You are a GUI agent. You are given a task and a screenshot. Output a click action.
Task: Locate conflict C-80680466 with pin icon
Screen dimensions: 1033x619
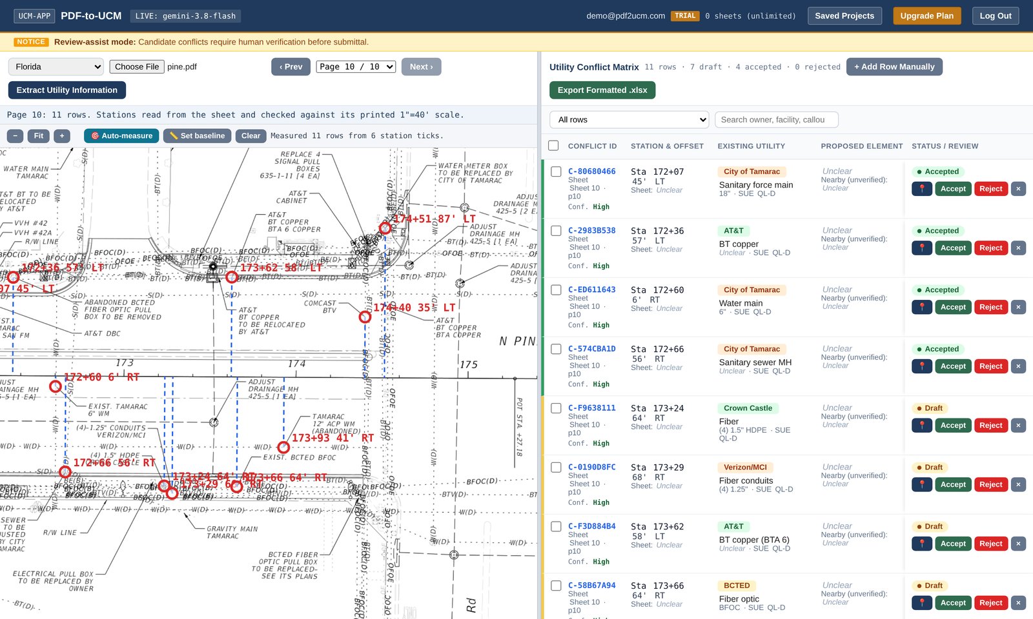tap(922, 189)
